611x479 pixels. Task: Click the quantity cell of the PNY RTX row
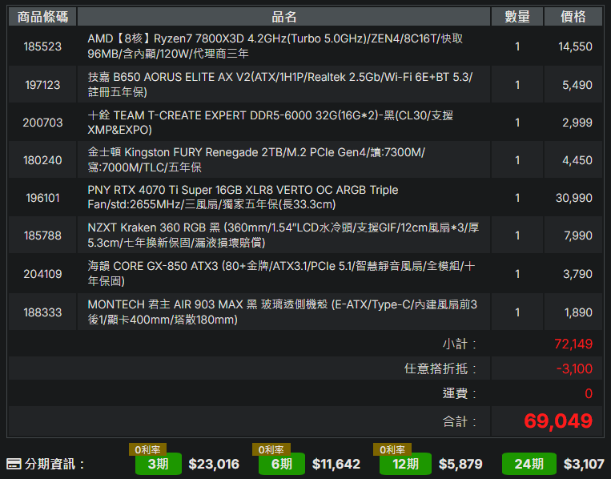[x=517, y=198]
